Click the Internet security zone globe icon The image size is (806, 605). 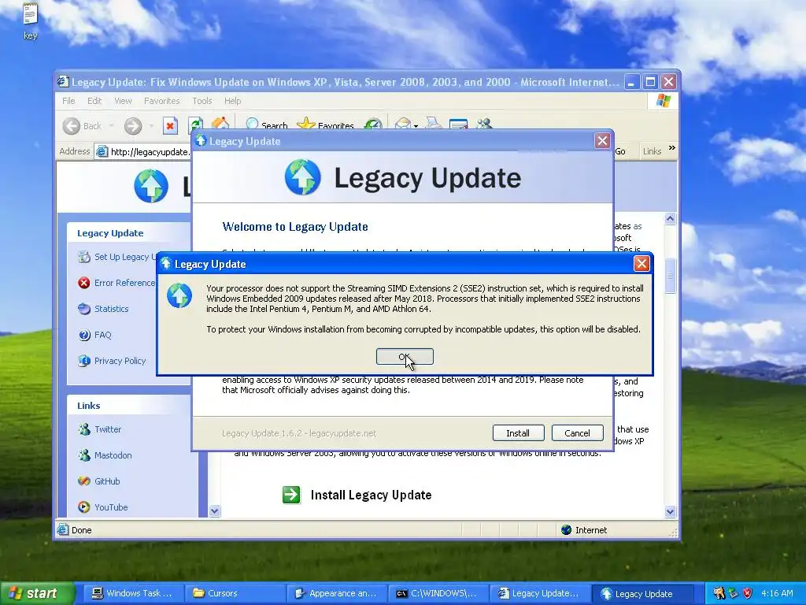567,530
